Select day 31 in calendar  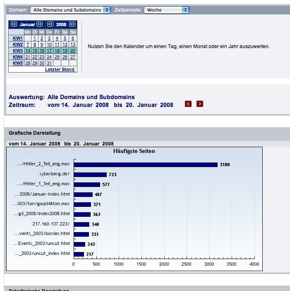[49, 63]
